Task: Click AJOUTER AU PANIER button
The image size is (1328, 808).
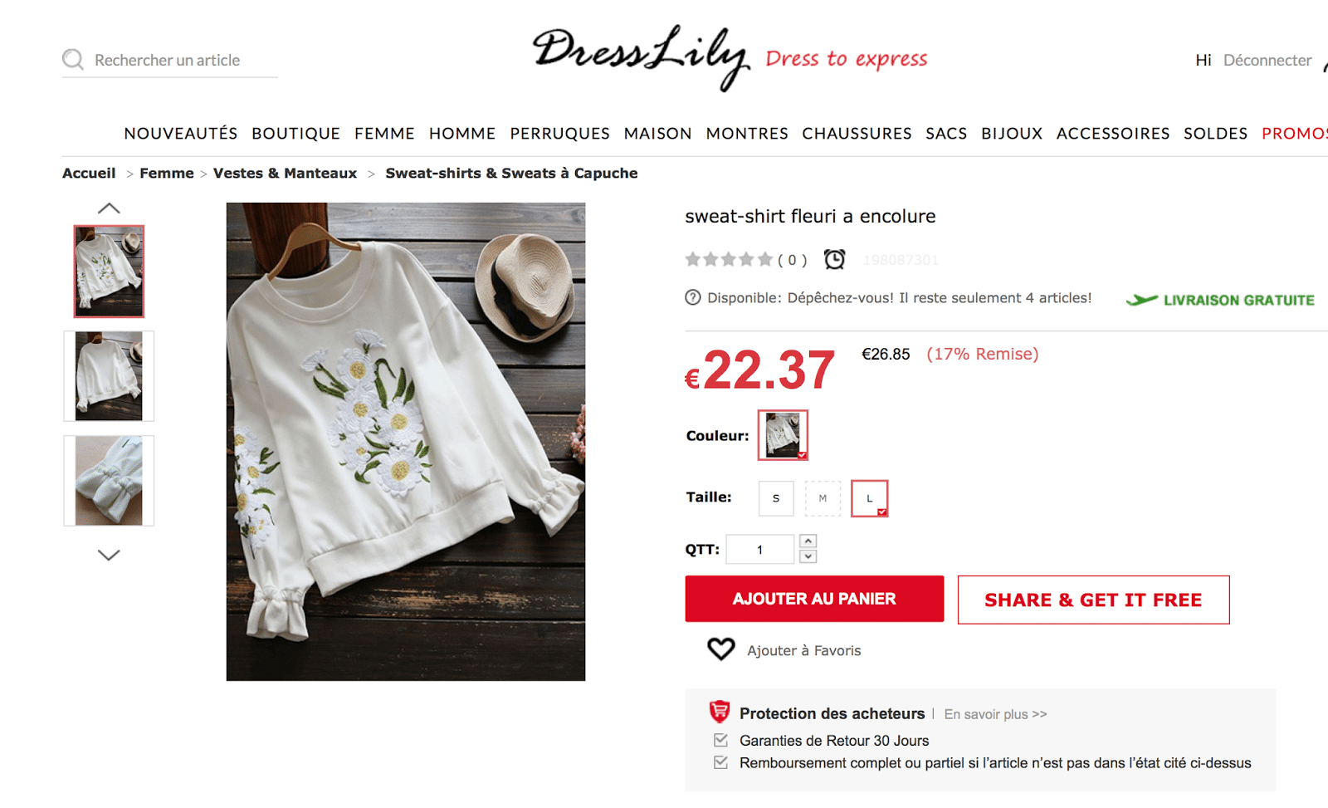Action: pyautogui.click(x=814, y=599)
